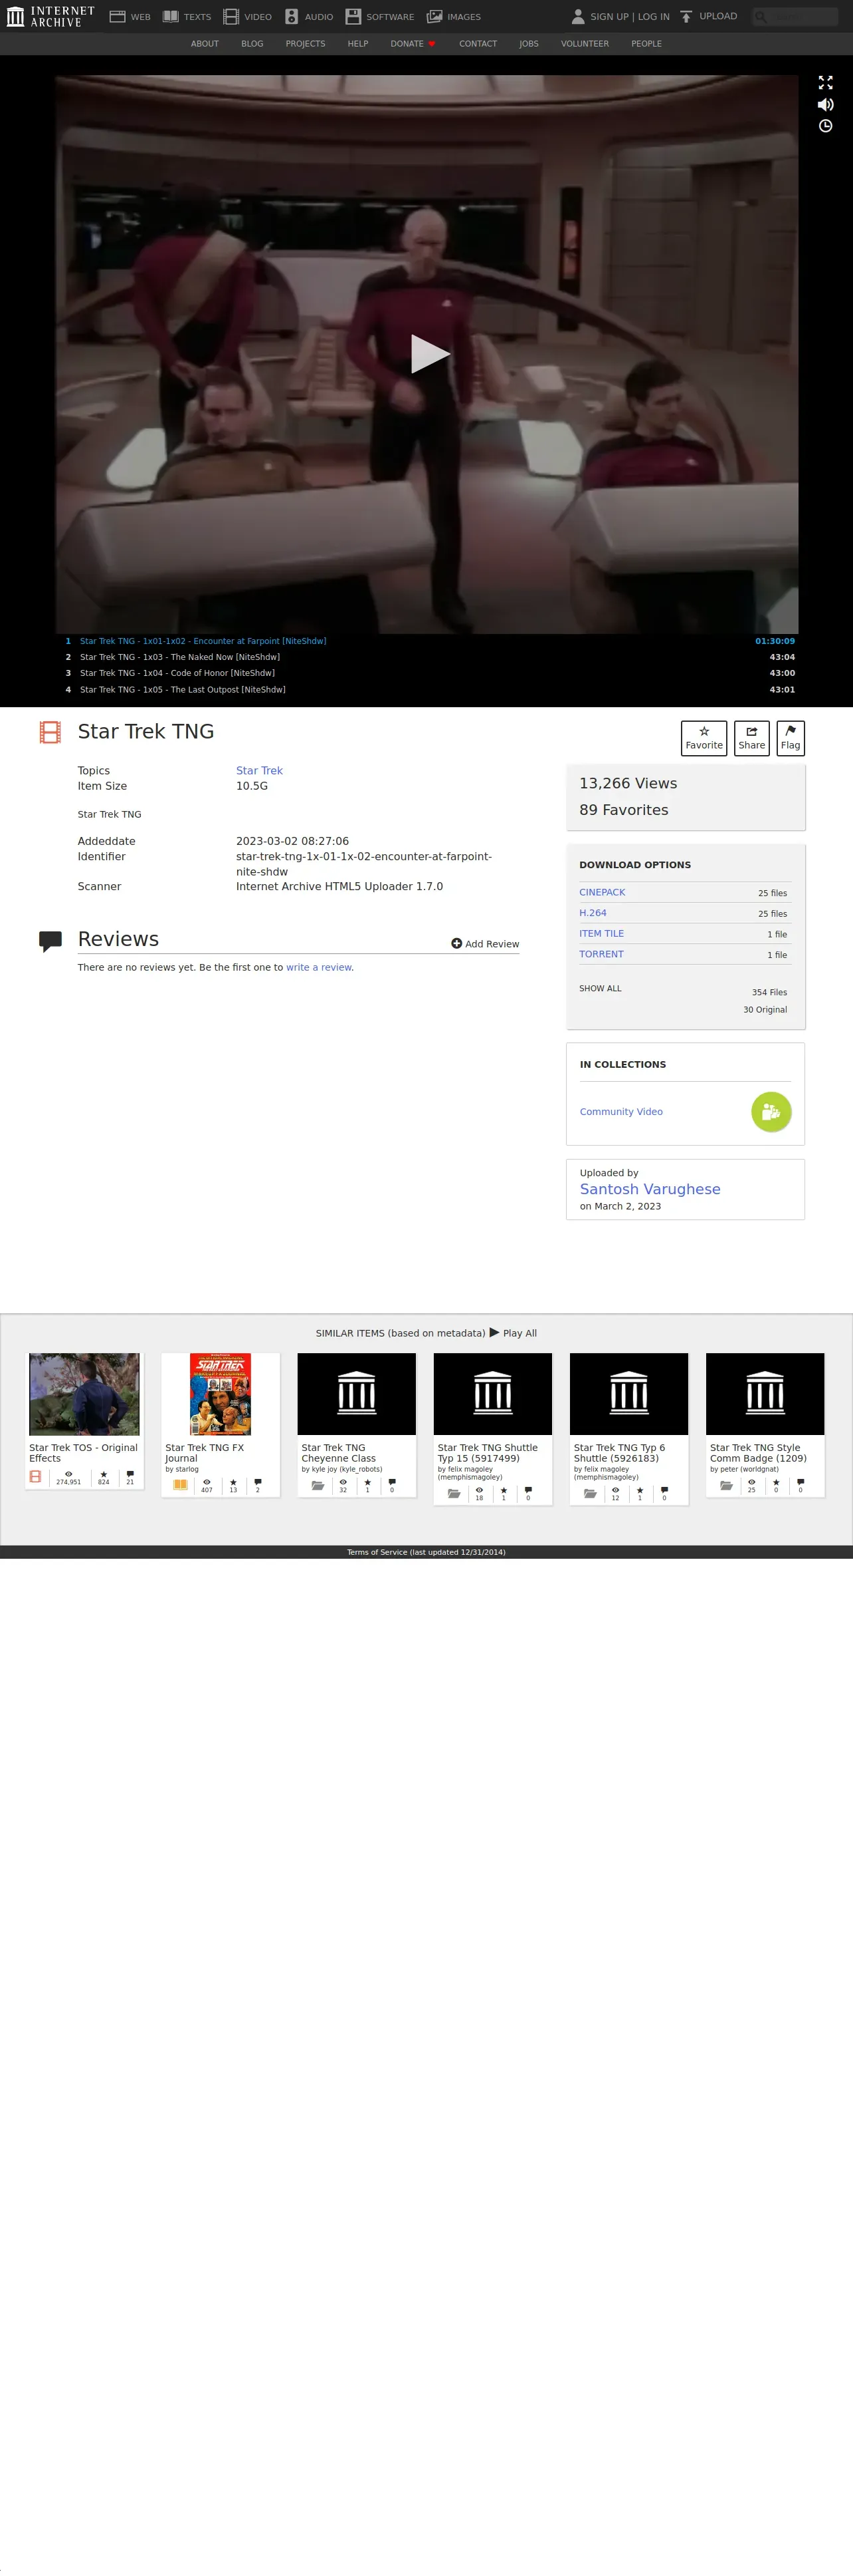Click the movie film icon beside title
853x2576 pixels.
tap(50, 732)
